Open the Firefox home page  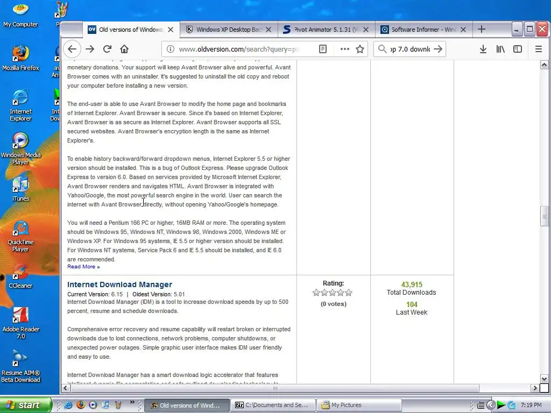[x=124, y=49]
